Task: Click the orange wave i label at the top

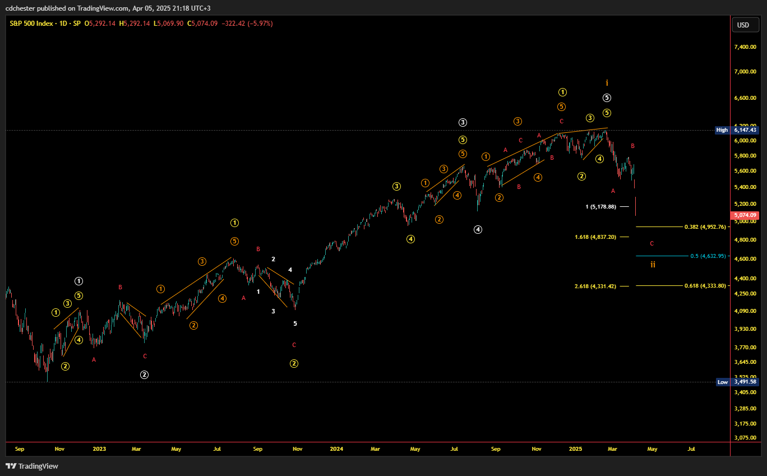Action: 607,82
